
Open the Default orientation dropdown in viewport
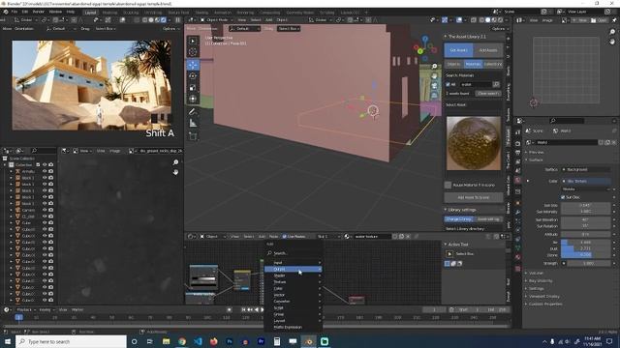[x=244, y=29]
